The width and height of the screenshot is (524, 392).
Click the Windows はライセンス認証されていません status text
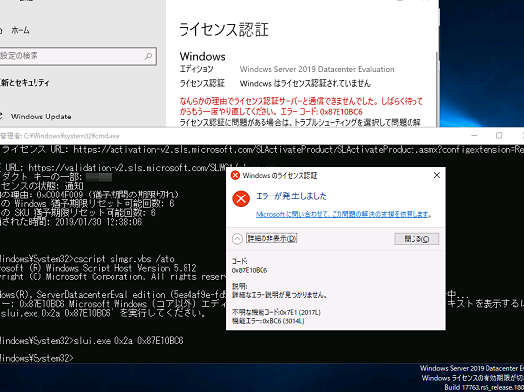305,83
